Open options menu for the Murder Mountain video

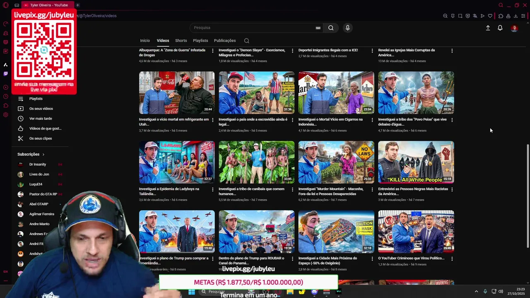[x=372, y=189]
